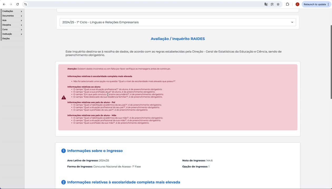Go to Eleições in the sidebar

click(6, 39)
